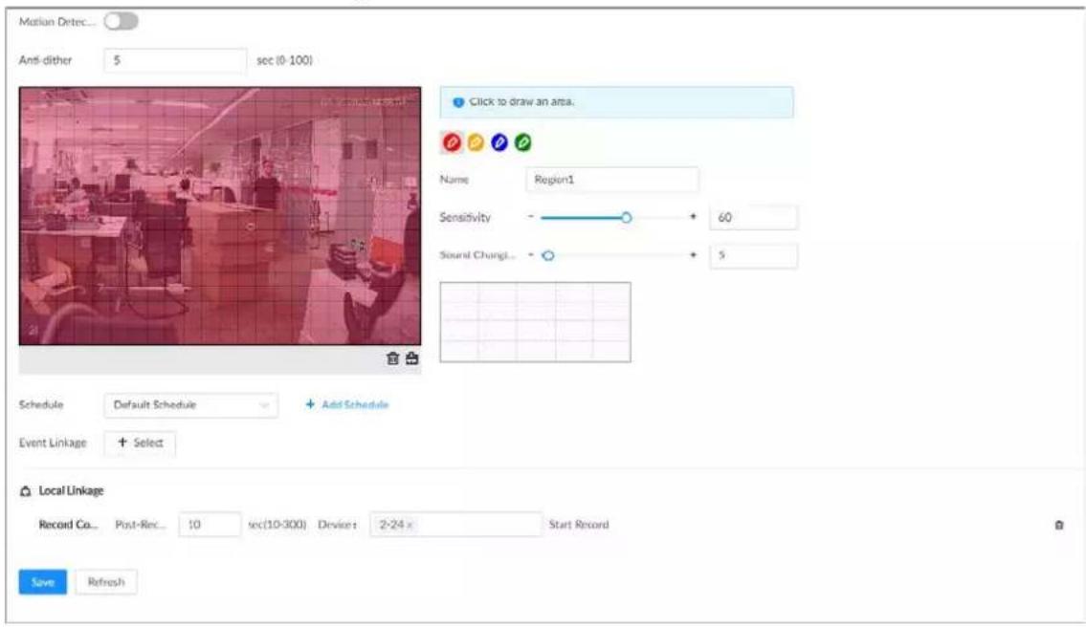This screenshot has width=1086, height=627.
Task: Increase Sound Change threshold with plus
Action: click(693, 254)
